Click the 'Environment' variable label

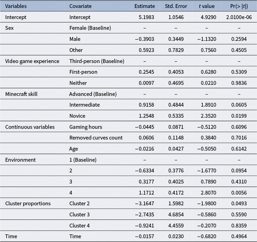click(x=20, y=160)
